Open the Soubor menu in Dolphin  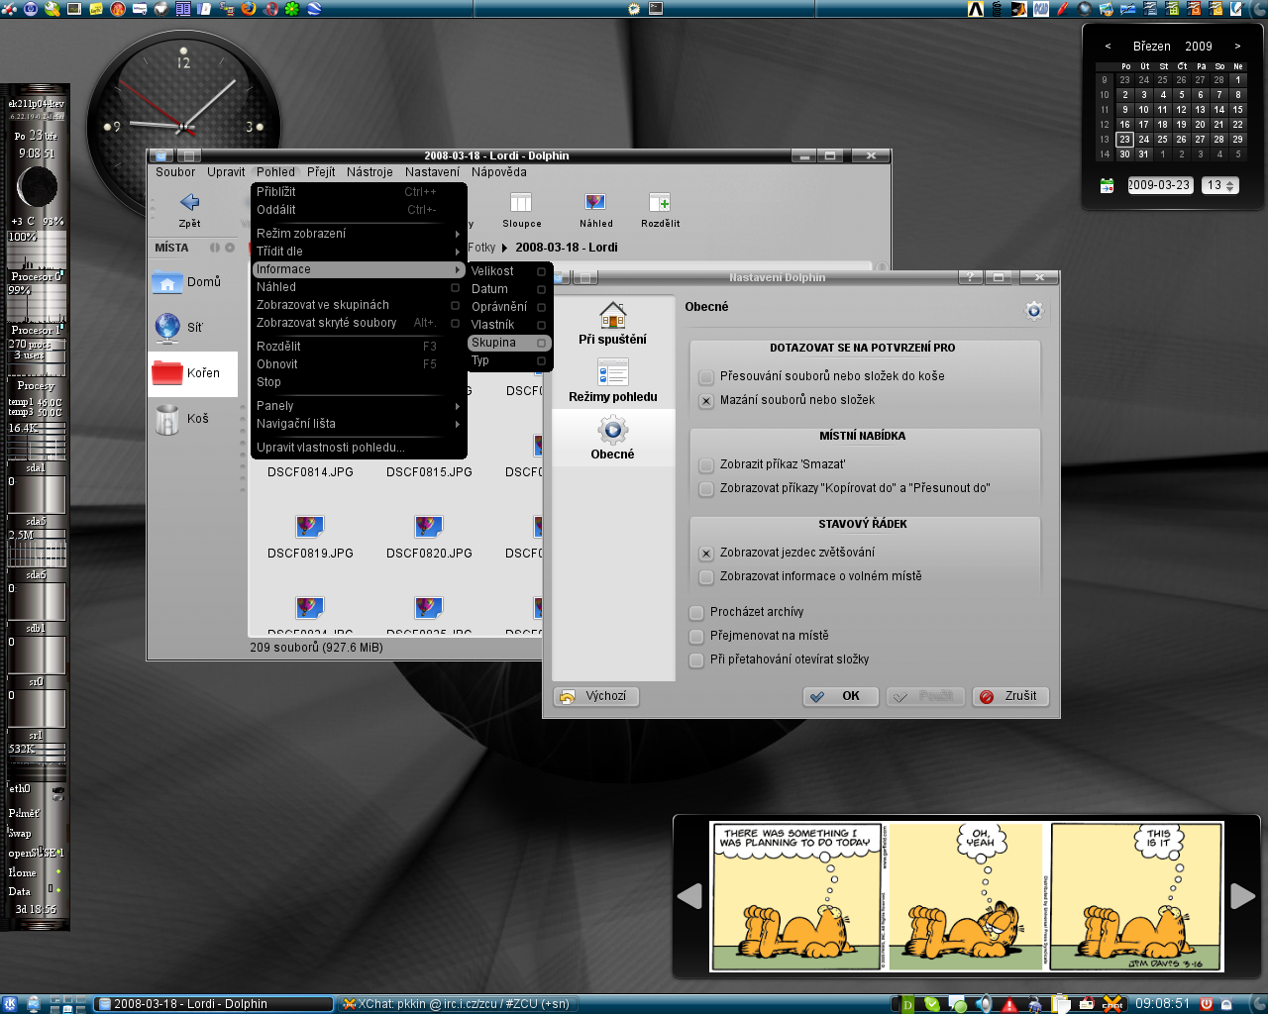(175, 172)
